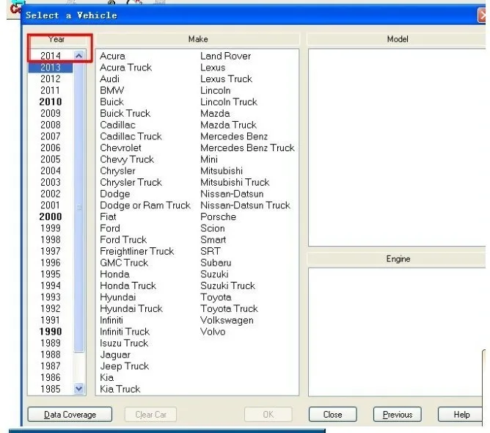Select Freightliner Truck
Image resolution: width=490 pixels, height=433 pixels.
[137, 251]
